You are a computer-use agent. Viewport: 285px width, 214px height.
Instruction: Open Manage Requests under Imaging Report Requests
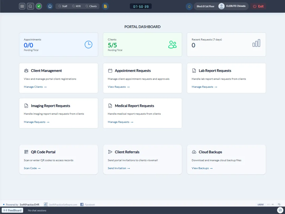36,122
